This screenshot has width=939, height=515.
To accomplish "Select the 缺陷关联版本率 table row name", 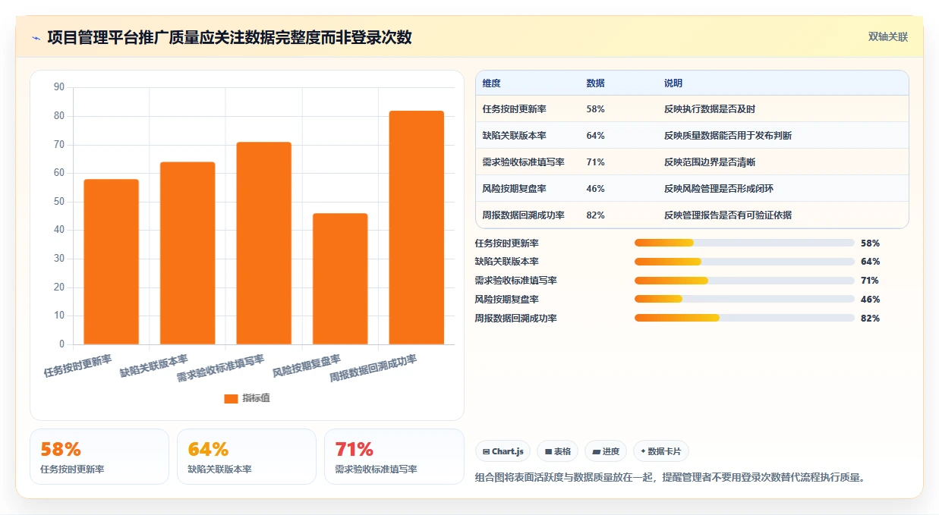I will point(514,136).
